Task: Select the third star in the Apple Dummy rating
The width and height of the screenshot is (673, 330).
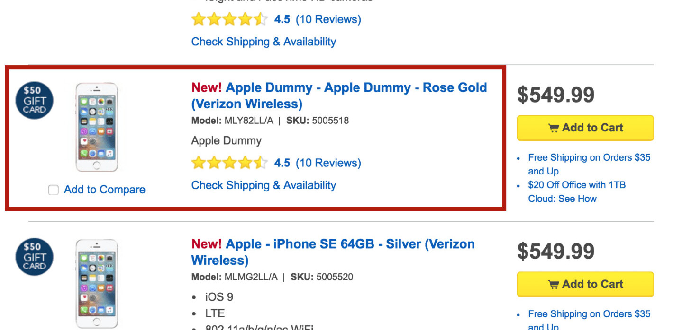Action: point(229,163)
